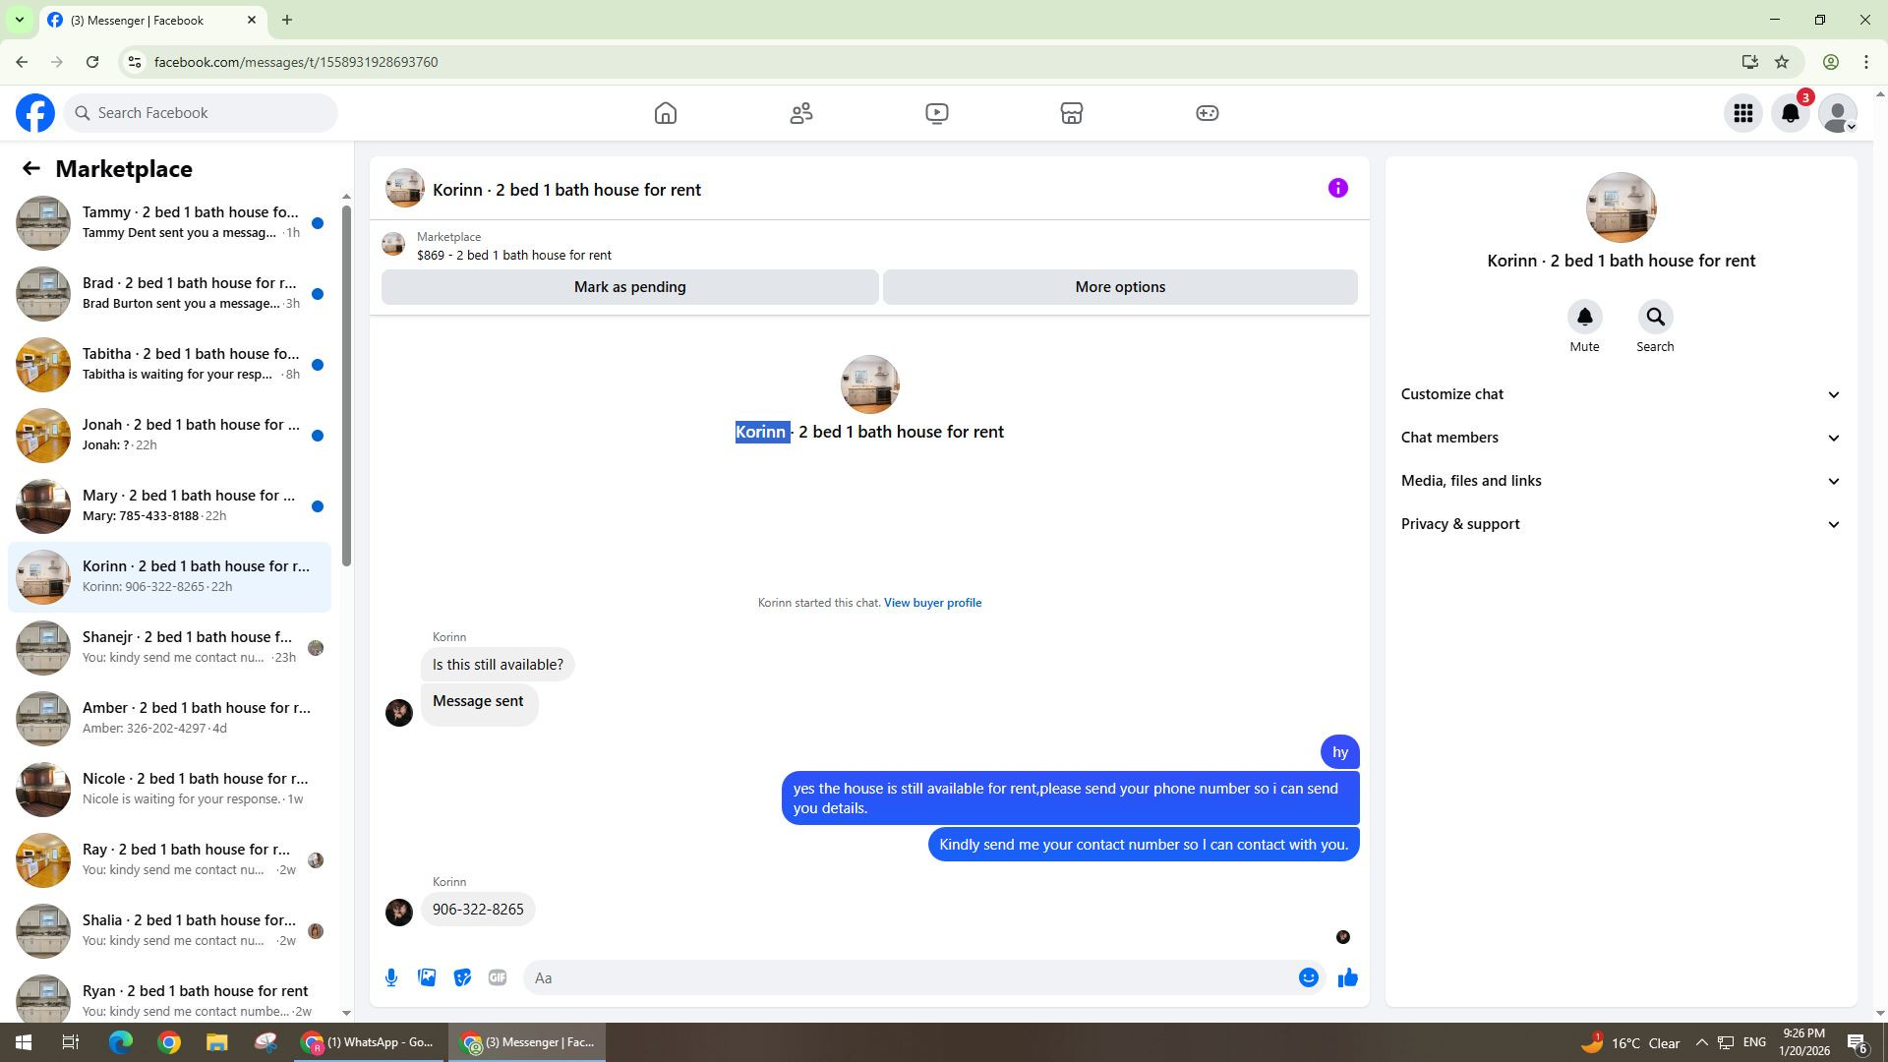The height and width of the screenshot is (1062, 1888).
Task: Attach a photo with the image icon
Action: [427, 977]
